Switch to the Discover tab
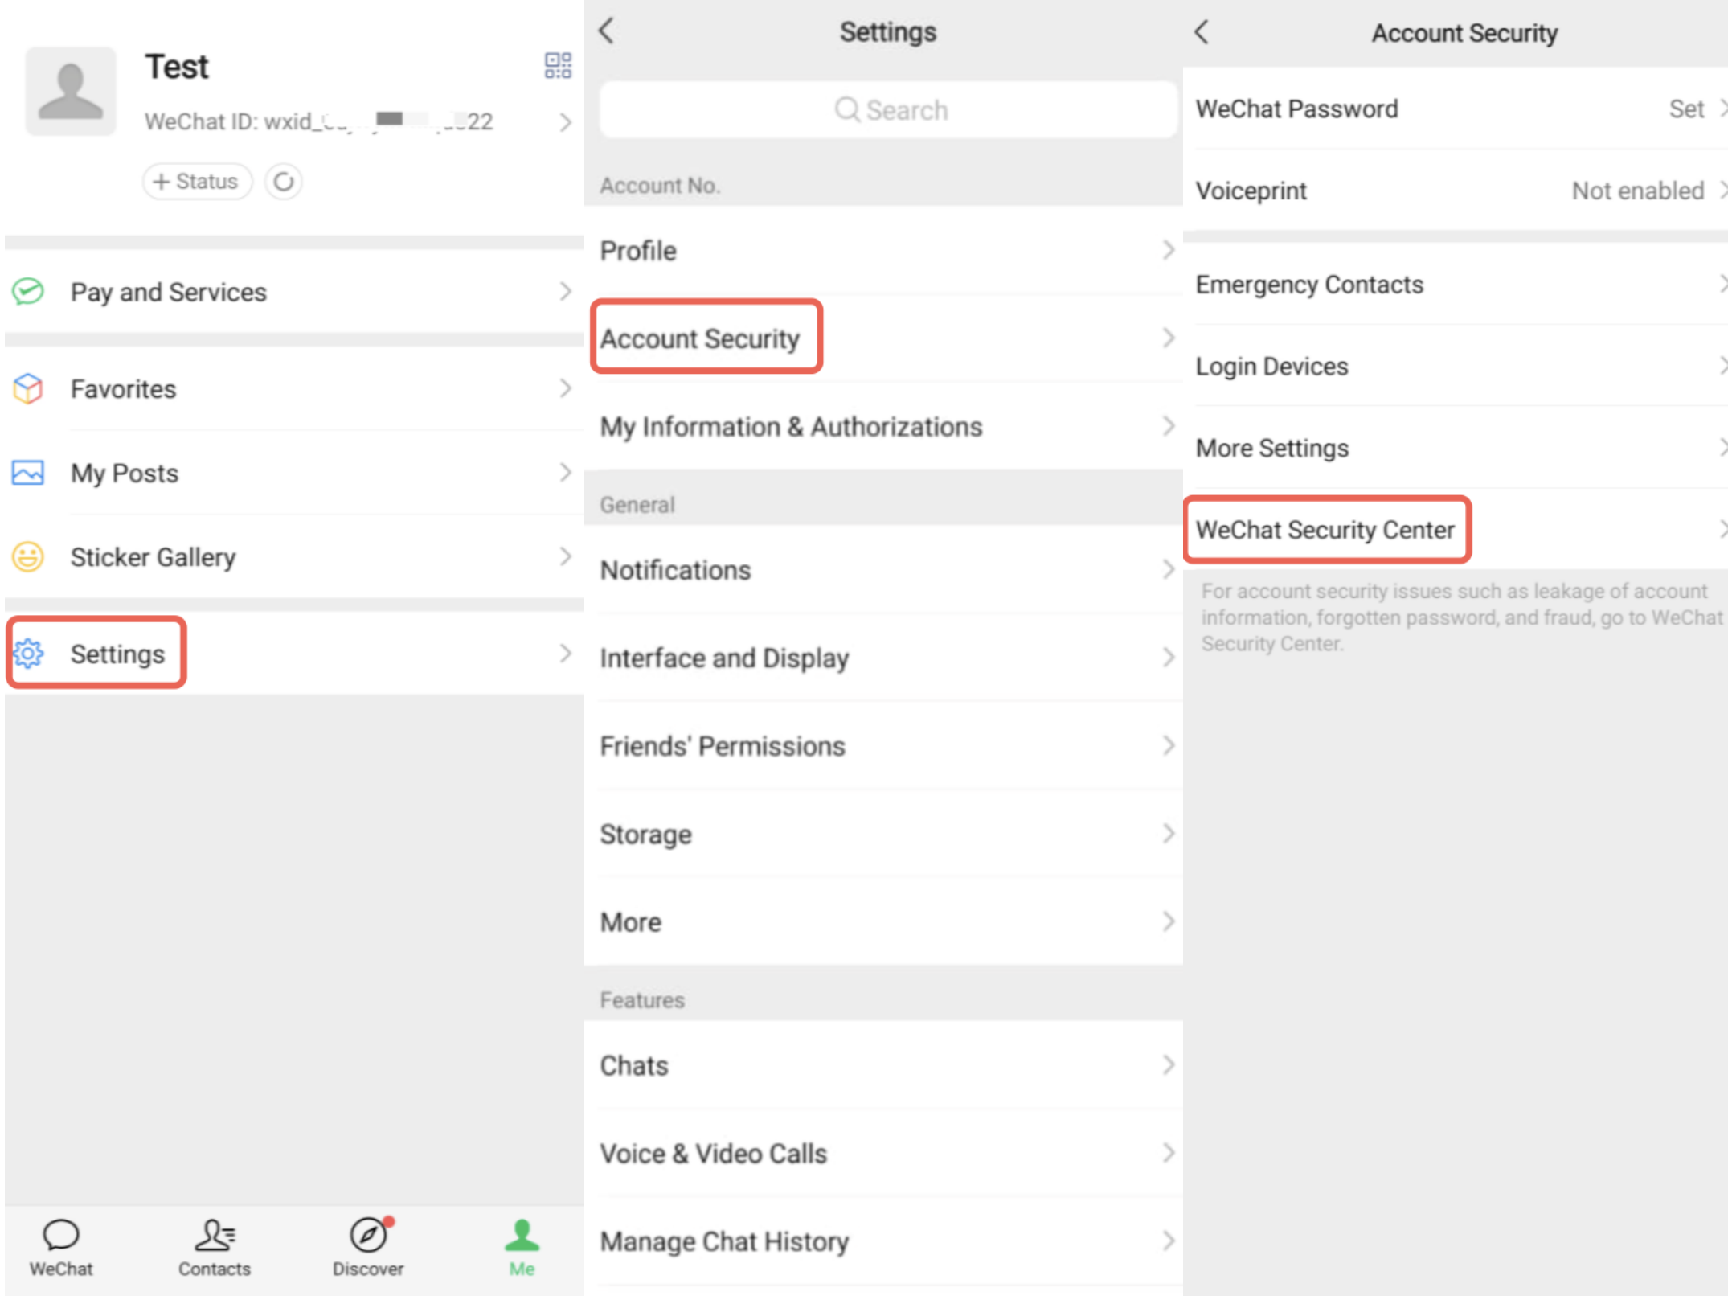 click(368, 1249)
